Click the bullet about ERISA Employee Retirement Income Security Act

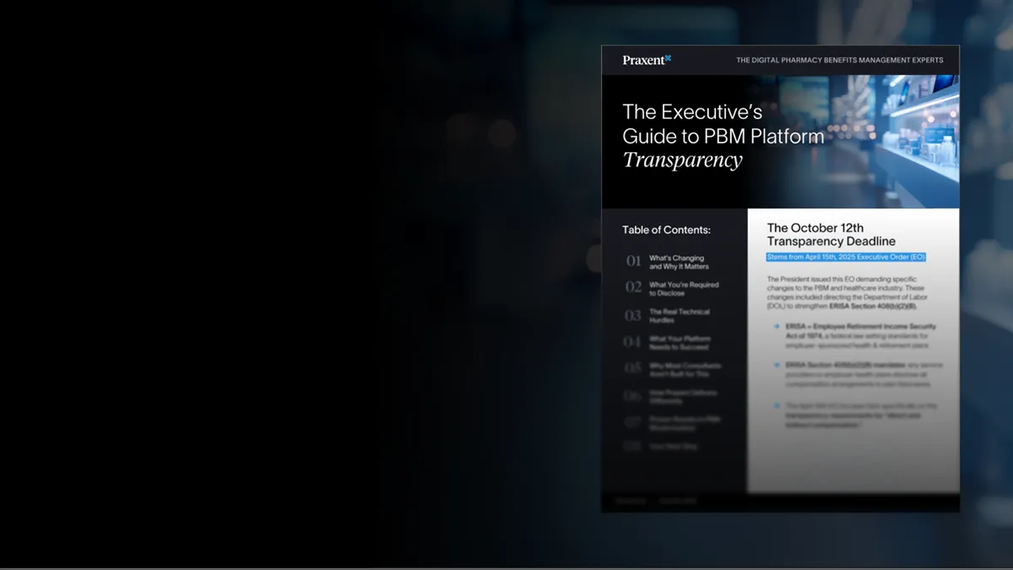click(854, 336)
